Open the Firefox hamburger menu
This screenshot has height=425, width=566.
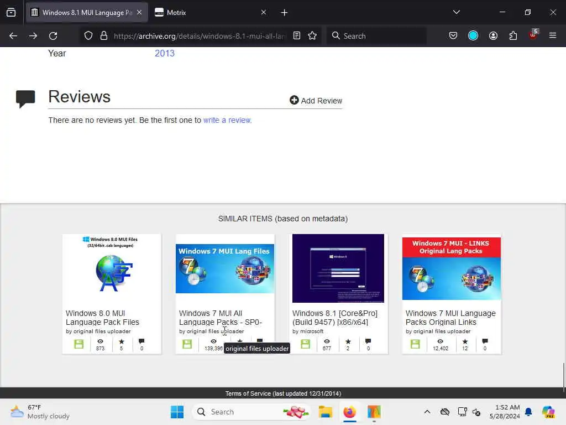click(553, 35)
